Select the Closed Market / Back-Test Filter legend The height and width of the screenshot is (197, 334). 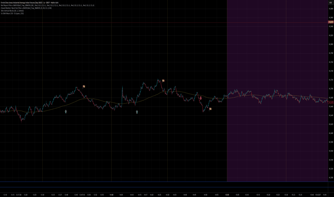[x=26, y=8]
